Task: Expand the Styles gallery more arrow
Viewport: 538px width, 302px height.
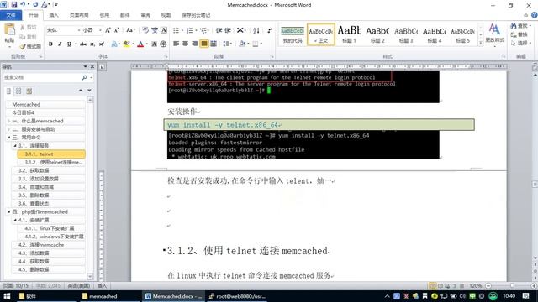Action: pyautogui.click(x=481, y=43)
